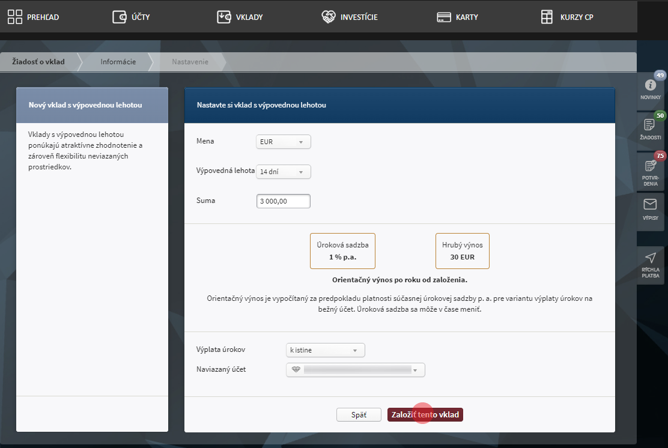Expand the Mena currency dropdown
Viewport: 668px width, 448px height.
tap(284, 142)
